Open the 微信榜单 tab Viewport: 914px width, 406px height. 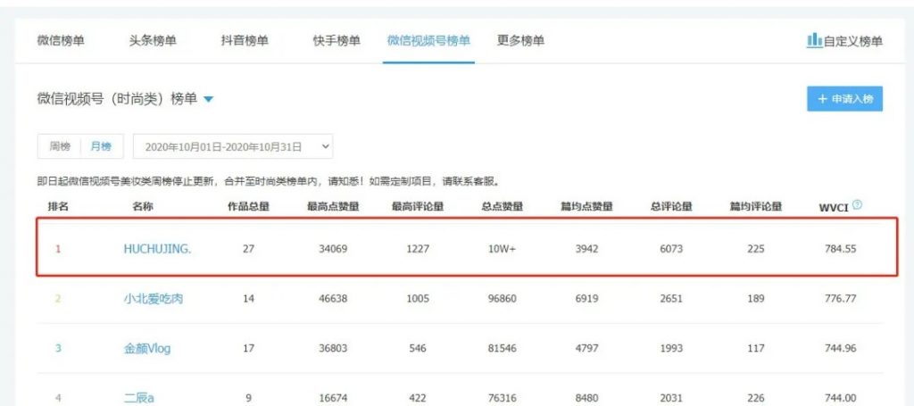[61, 40]
